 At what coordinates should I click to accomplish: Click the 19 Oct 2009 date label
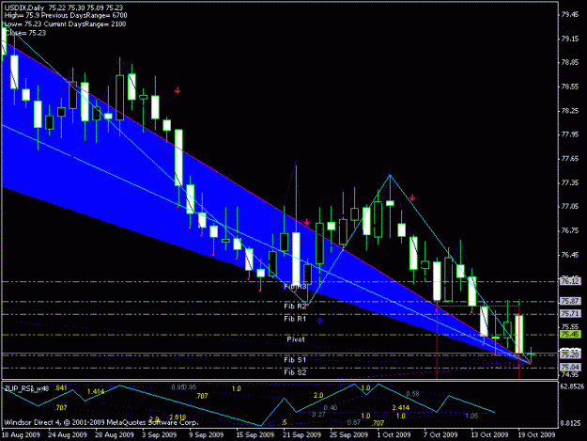(536, 434)
